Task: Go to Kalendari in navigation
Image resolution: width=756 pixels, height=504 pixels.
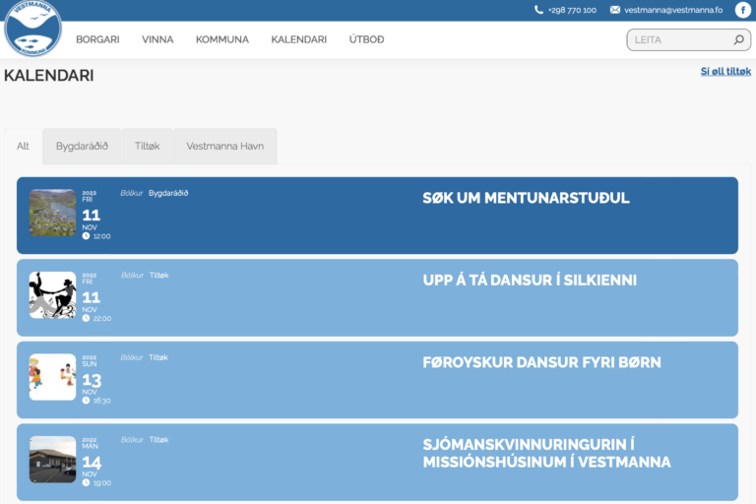Action: tap(298, 39)
